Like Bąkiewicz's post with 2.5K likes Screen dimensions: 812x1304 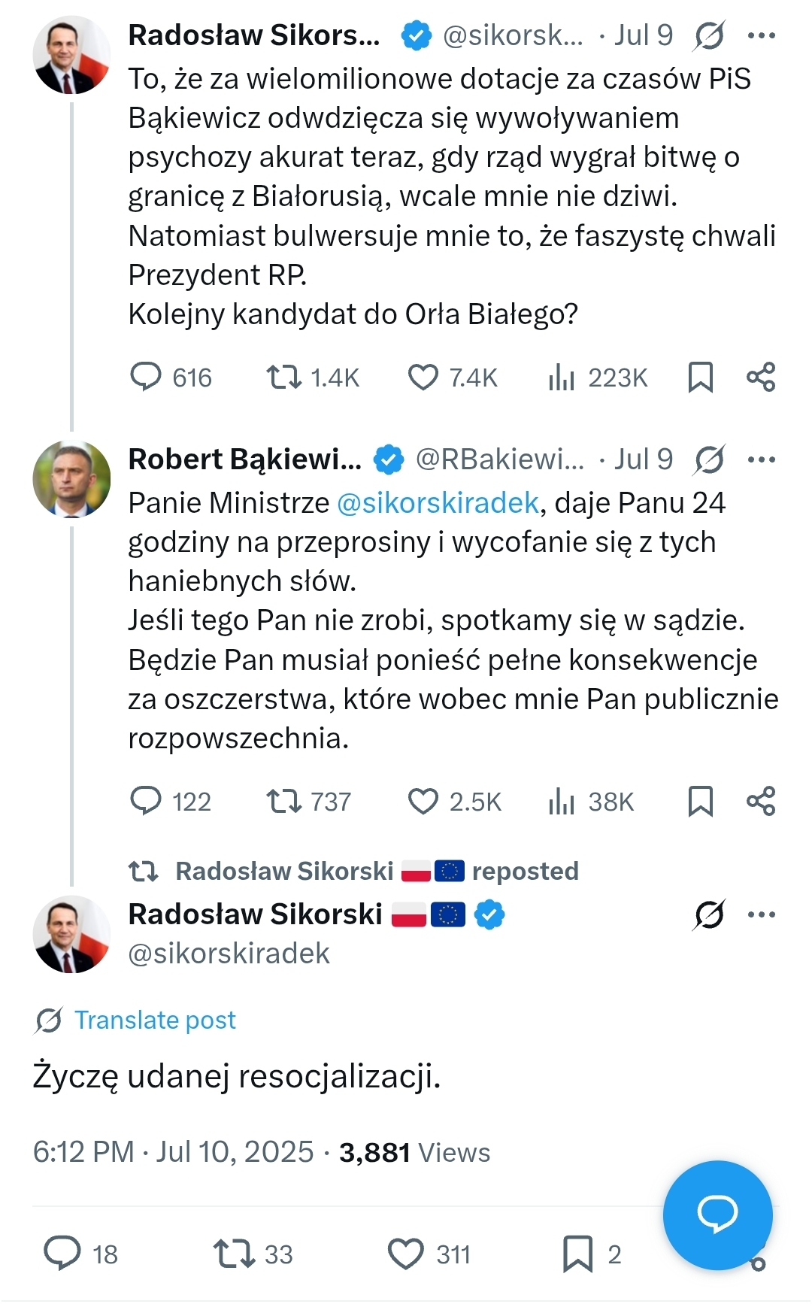point(423,801)
